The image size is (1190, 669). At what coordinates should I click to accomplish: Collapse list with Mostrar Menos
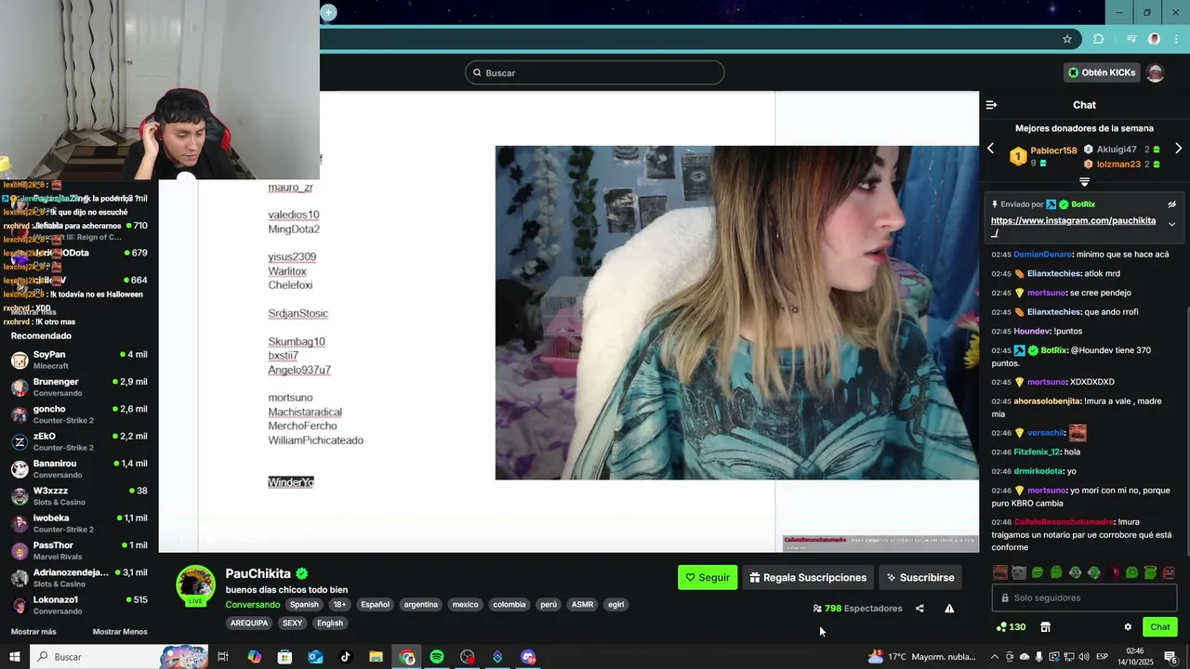(120, 632)
